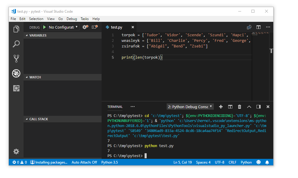Click 'python test.py' command in terminal
Viewport: 298px width, 178px height.
159,146
